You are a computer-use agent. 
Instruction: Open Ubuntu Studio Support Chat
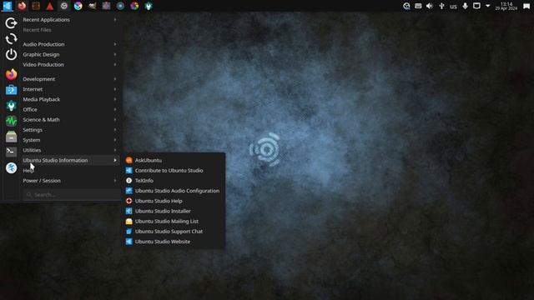click(174, 232)
